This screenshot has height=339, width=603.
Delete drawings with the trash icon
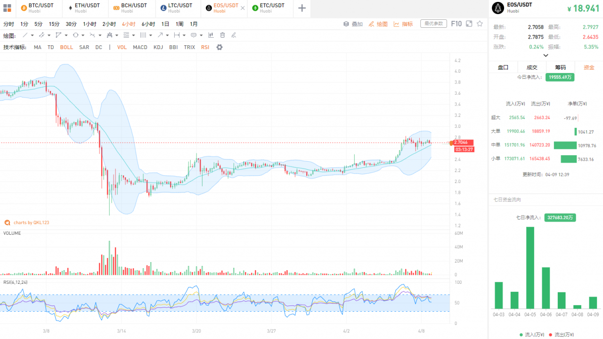click(x=222, y=35)
